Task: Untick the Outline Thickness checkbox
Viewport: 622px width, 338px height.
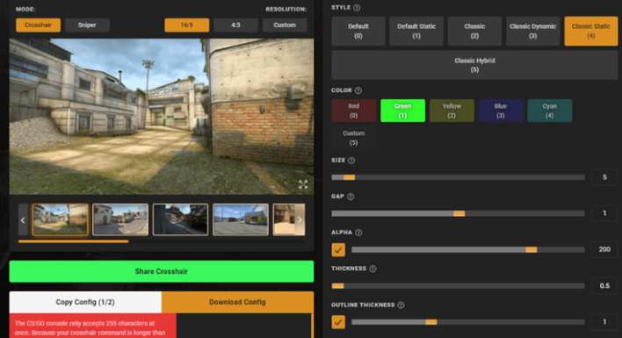Action: point(338,322)
